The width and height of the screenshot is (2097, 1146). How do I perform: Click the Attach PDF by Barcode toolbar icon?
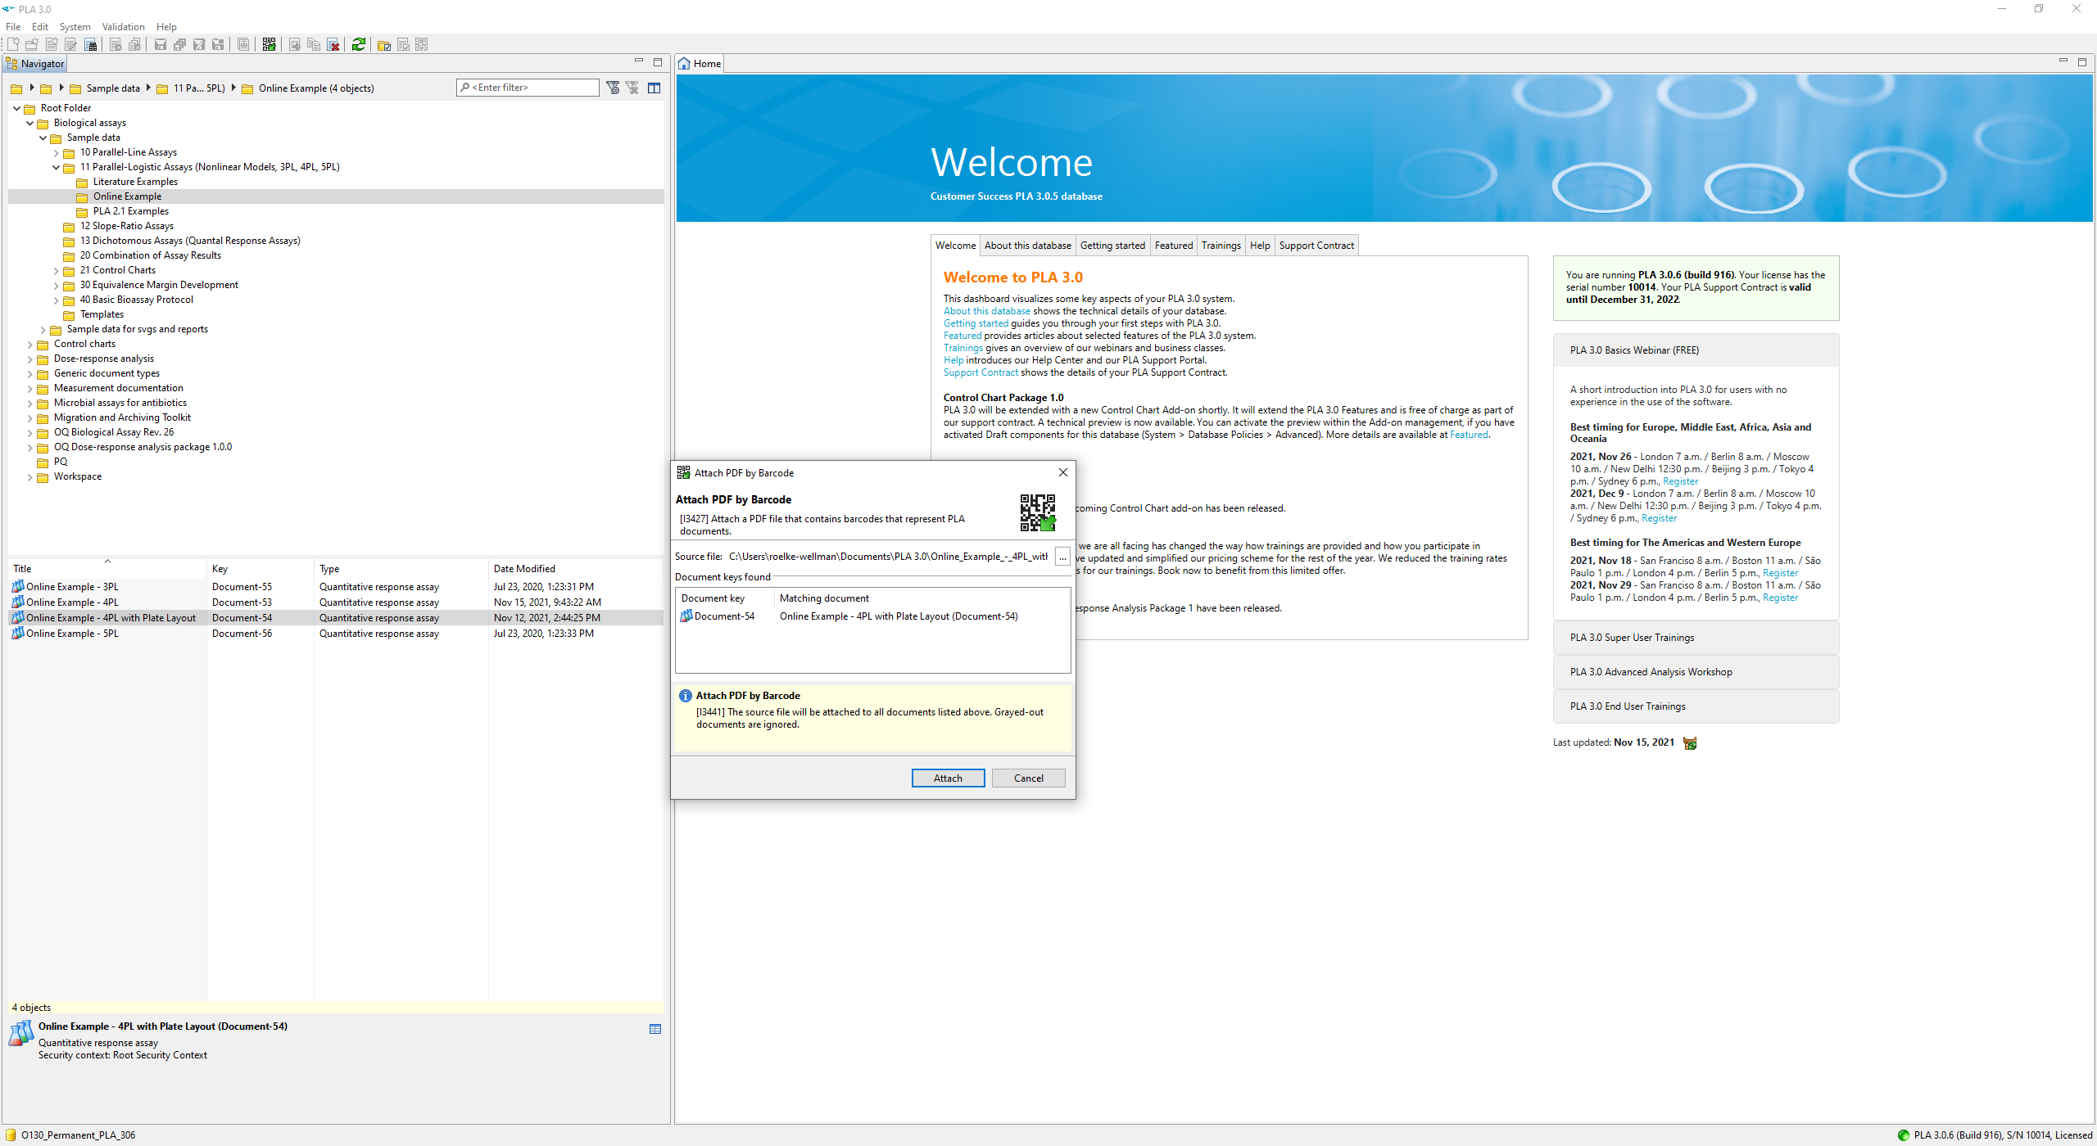(269, 44)
